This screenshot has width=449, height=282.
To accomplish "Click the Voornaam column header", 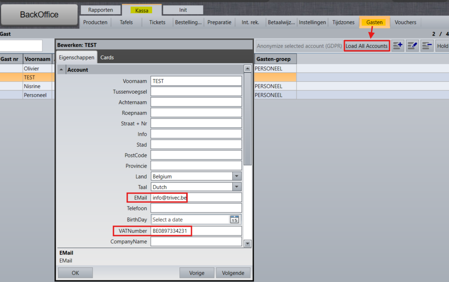I will coord(38,59).
